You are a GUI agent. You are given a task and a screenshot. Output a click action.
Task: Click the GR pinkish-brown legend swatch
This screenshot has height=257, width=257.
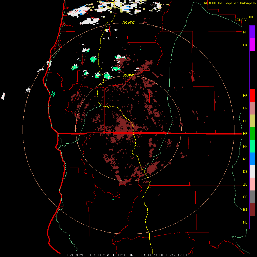tap(252, 108)
